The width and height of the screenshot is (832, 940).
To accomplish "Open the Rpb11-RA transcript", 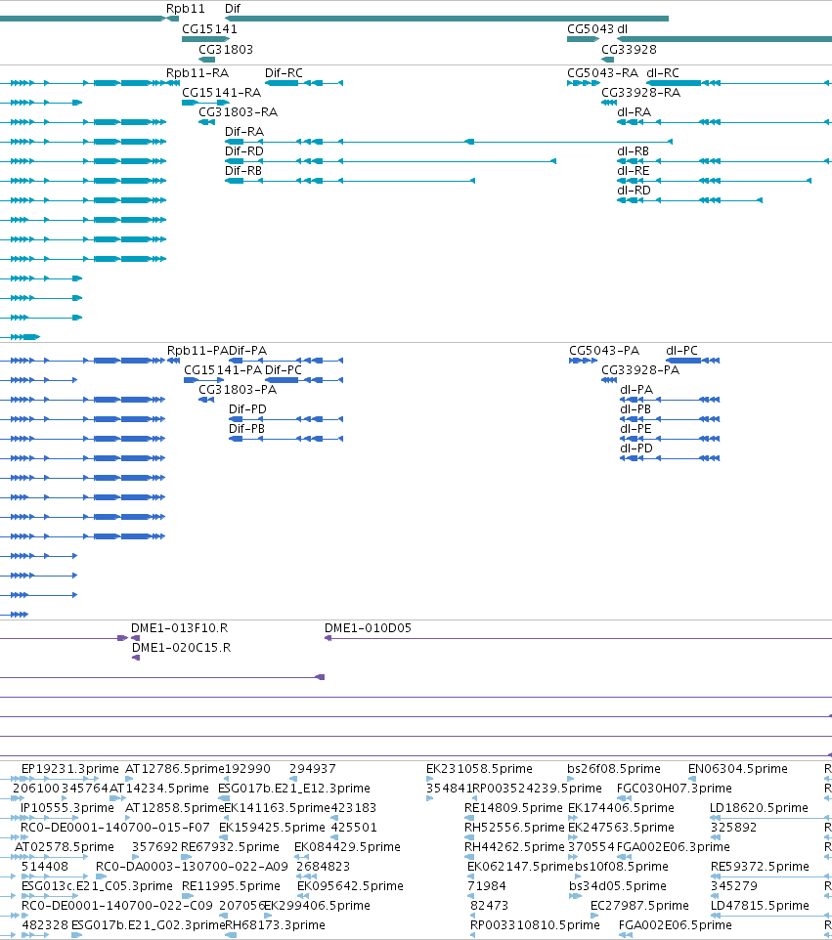I will point(173,83).
